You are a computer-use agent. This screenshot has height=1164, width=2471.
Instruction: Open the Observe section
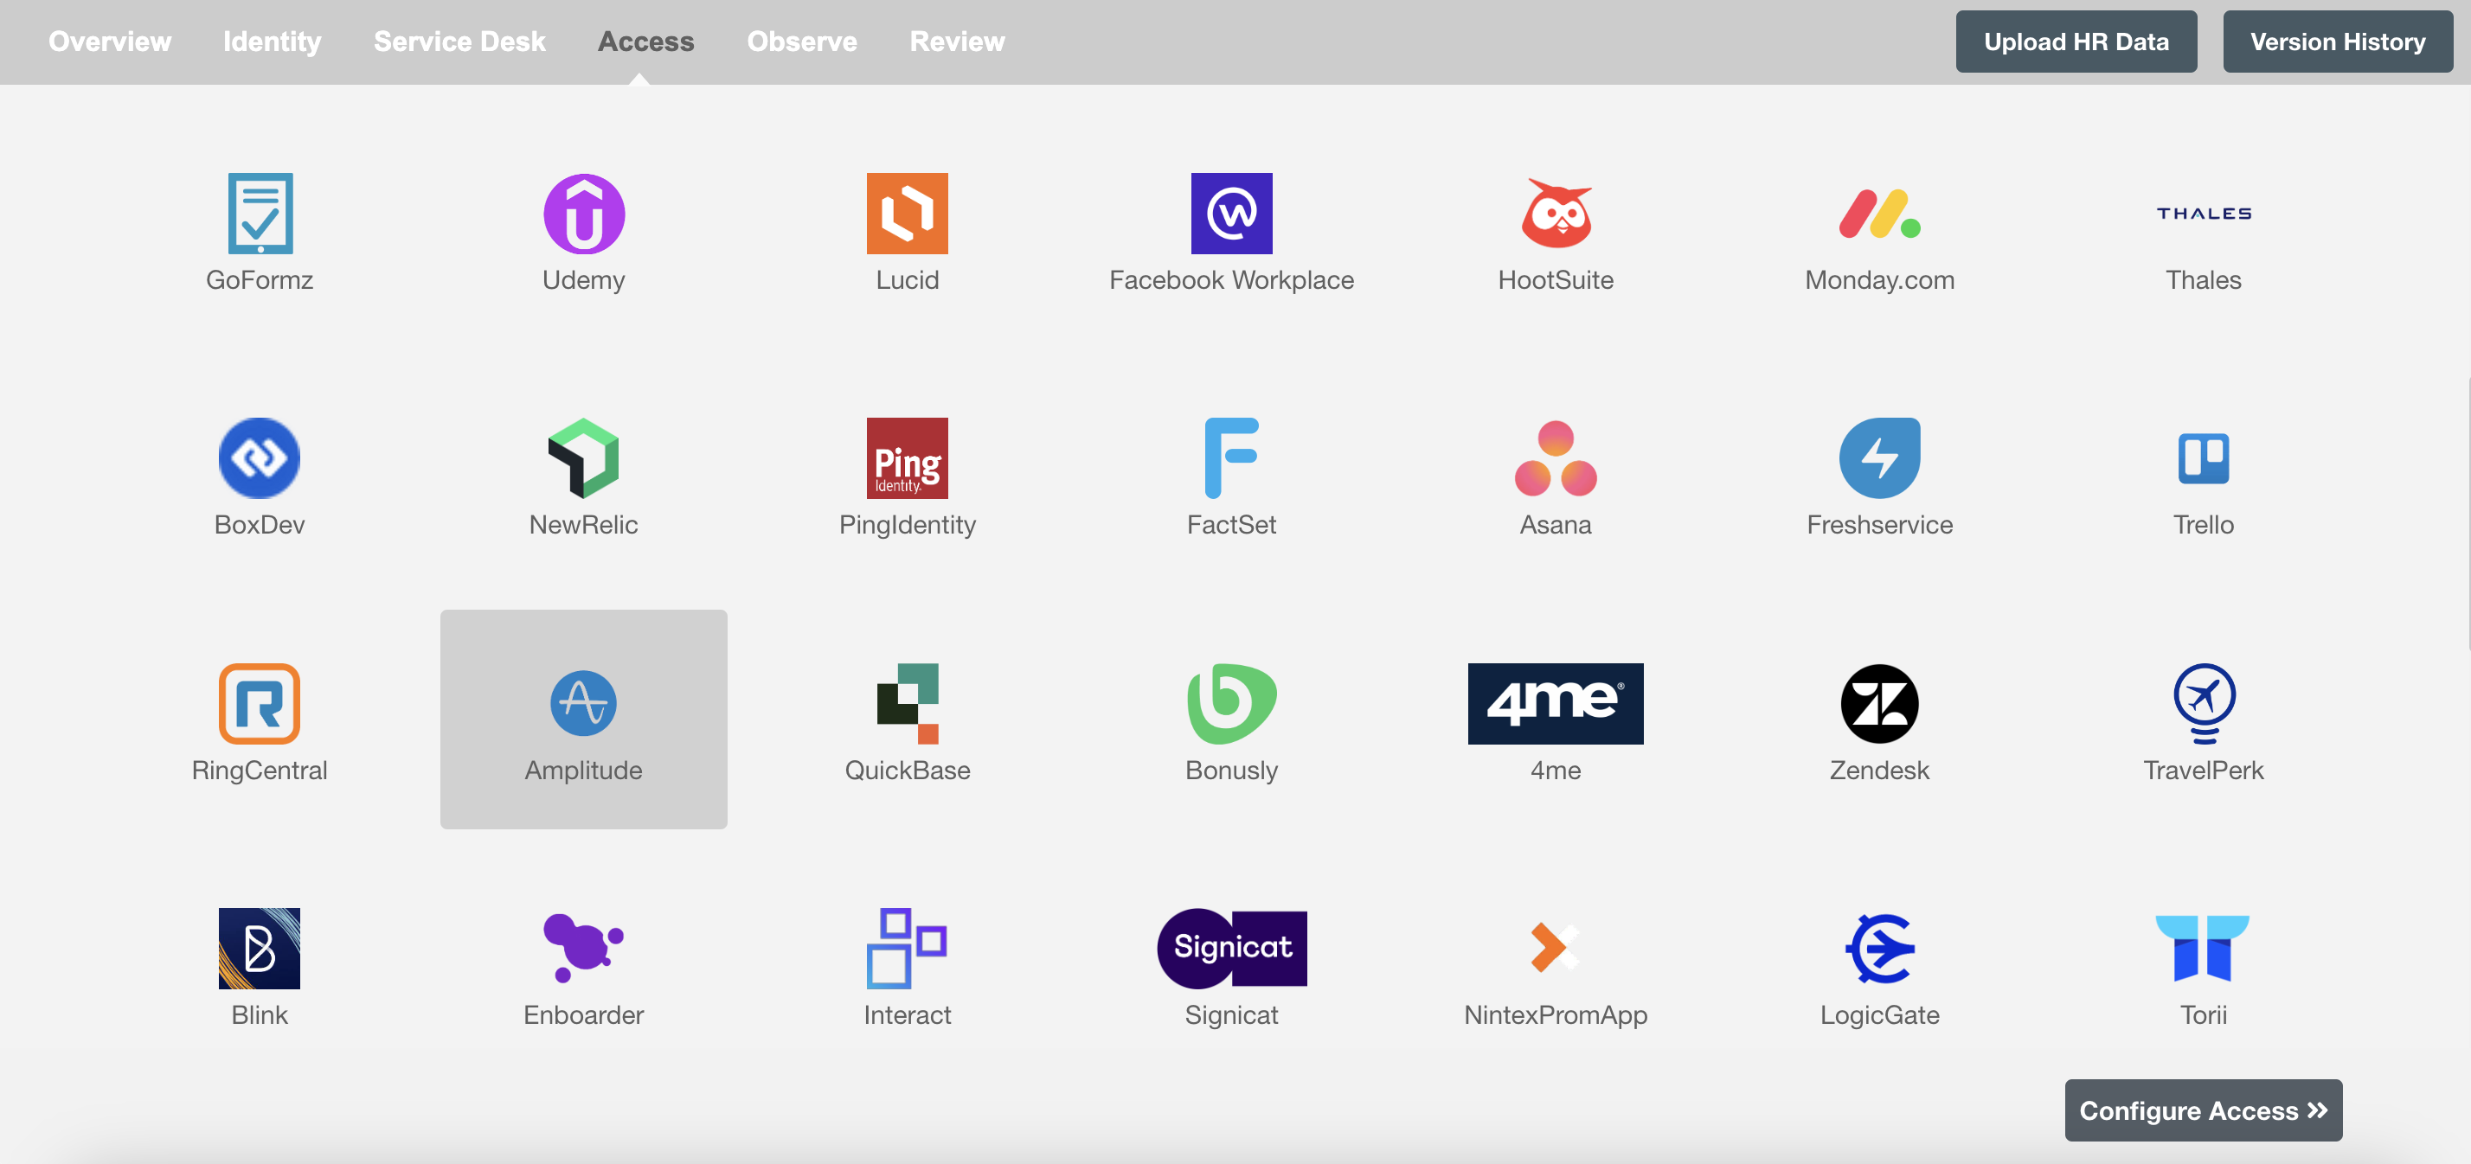(802, 40)
